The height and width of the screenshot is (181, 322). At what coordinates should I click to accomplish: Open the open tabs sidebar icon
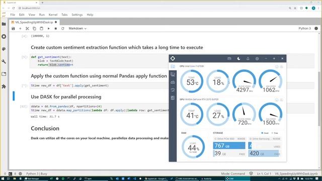click(4, 74)
